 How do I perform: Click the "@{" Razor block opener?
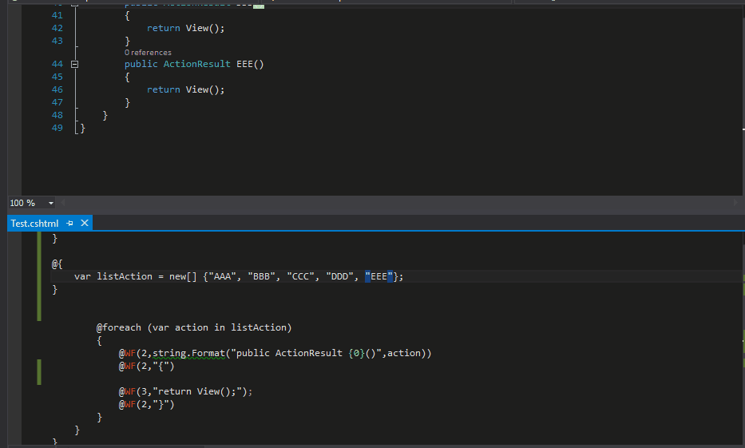[57, 264]
